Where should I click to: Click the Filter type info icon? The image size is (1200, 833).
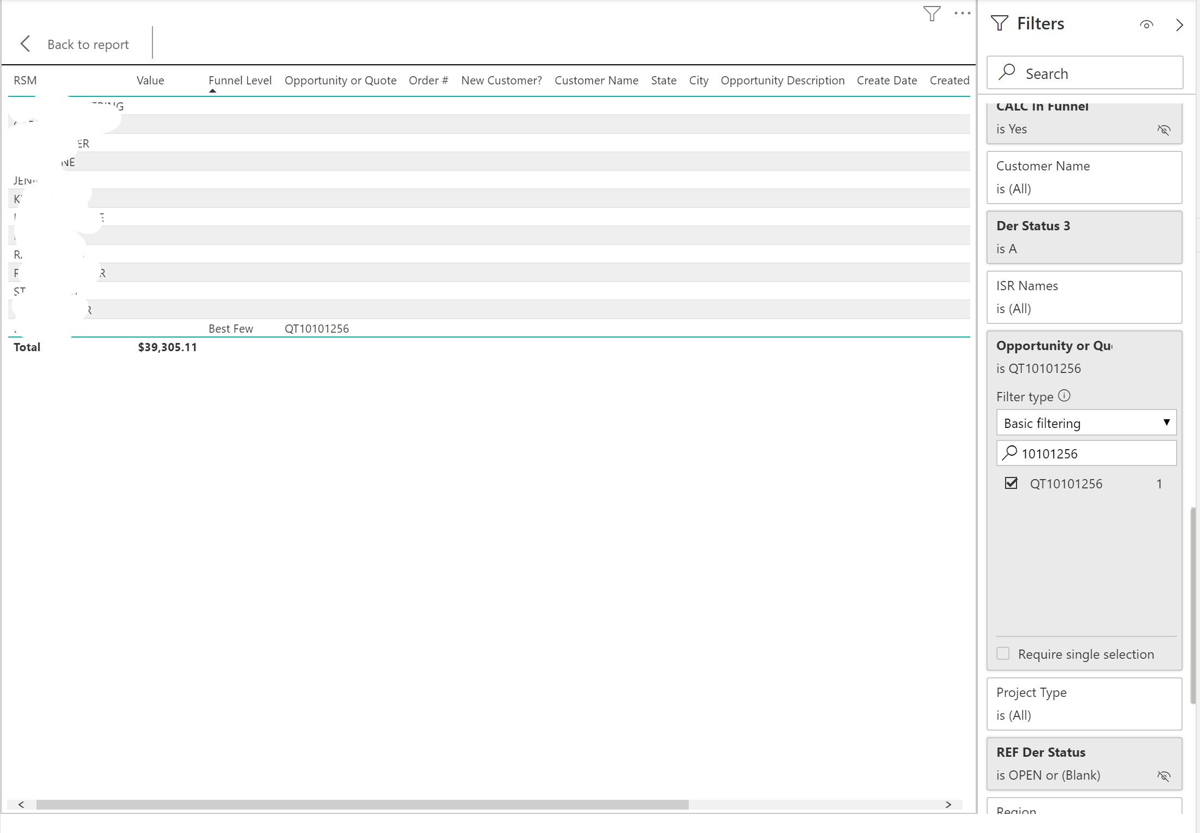(x=1064, y=396)
